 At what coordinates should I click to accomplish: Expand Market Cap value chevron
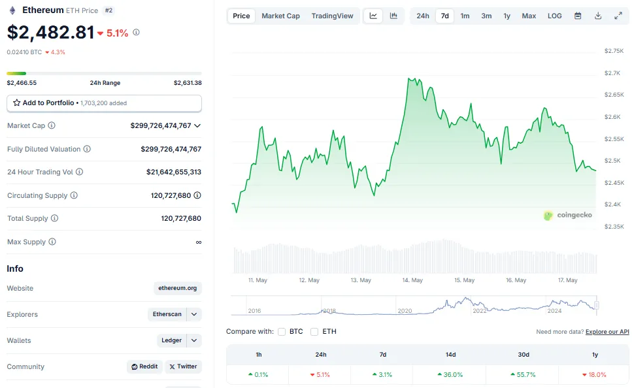click(x=197, y=125)
